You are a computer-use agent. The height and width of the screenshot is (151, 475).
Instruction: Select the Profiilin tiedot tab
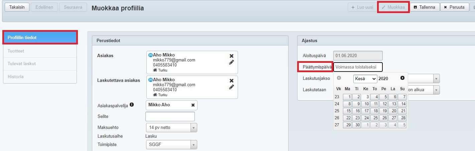coord(40,38)
